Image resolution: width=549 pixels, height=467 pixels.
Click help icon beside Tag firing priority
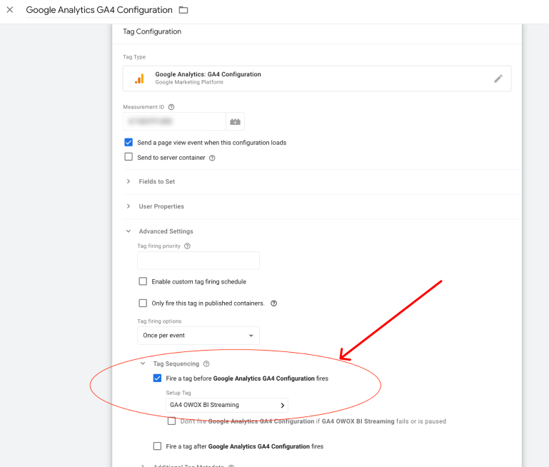tap(188, 246)
